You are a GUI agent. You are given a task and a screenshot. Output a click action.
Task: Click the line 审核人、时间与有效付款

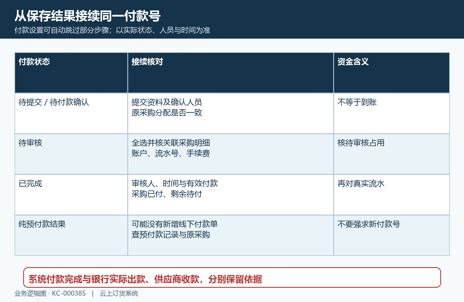175,184
